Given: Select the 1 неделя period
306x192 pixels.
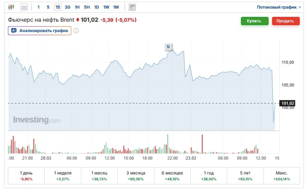Looking at the screenshot, I should pos(63,176).
